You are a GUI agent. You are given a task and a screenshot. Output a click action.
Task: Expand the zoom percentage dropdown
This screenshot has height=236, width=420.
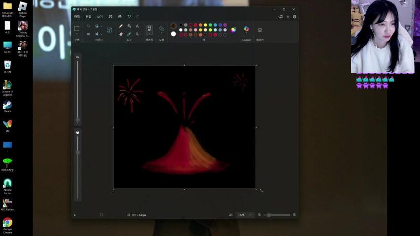(x=251, y=215)
